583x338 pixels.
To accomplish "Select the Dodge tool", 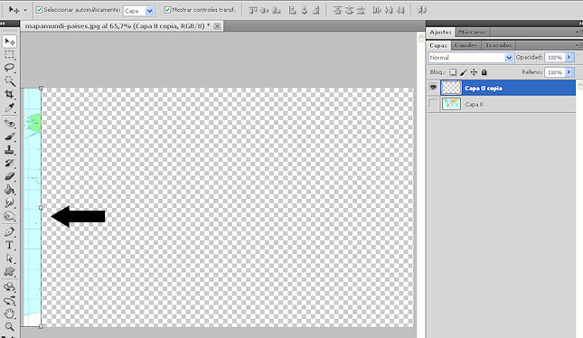I will (9, 216).
